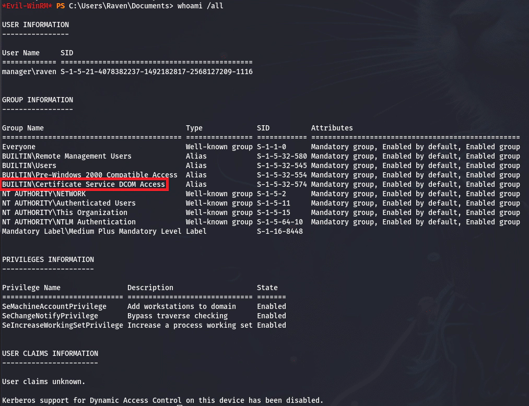Click the Evil-WinRM prompt label
The width and height of the screenshot is (529, 406).
click(27, 6)
